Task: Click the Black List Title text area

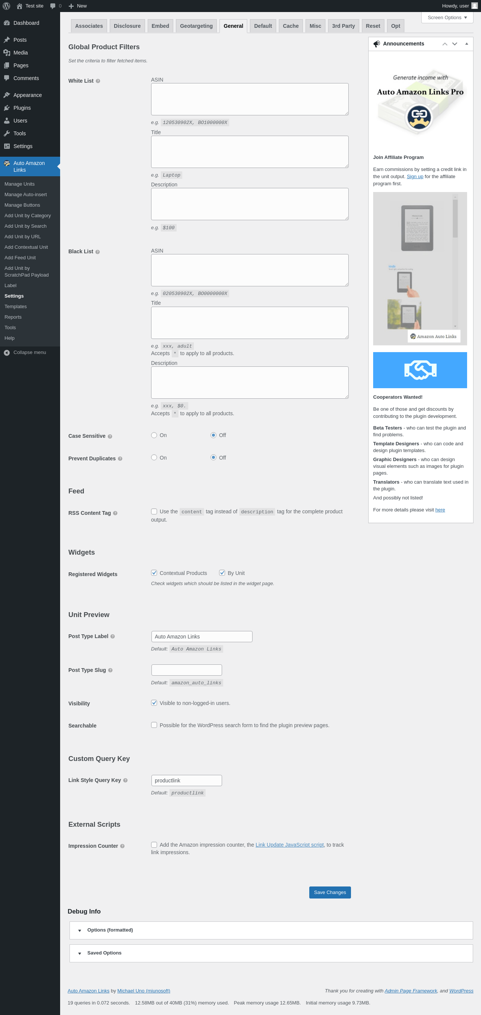Action: coord(250,323)
